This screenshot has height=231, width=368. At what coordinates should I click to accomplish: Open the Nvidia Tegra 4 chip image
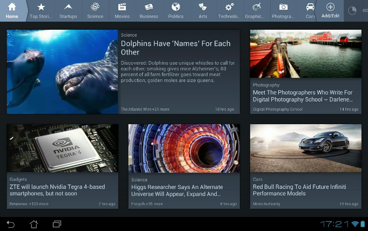pos(63,148)
